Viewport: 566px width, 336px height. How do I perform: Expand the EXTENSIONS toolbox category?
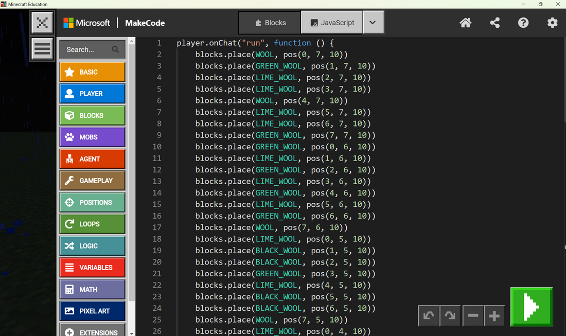(92, 332)
